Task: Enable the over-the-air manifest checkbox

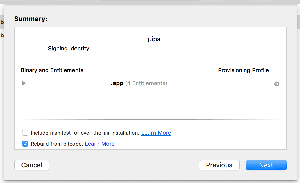Action: coord(25,133)
